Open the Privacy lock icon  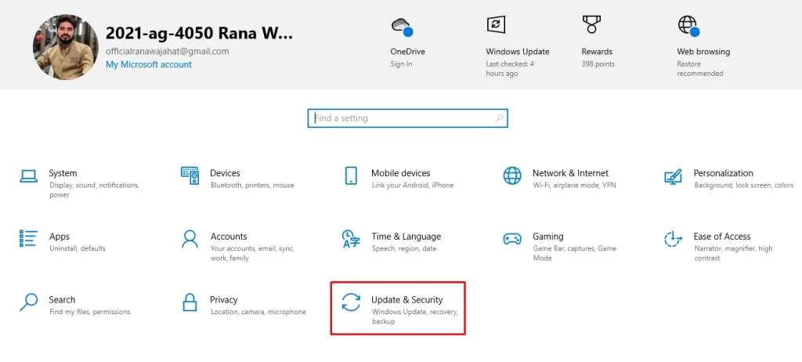(x=190, y=302)
